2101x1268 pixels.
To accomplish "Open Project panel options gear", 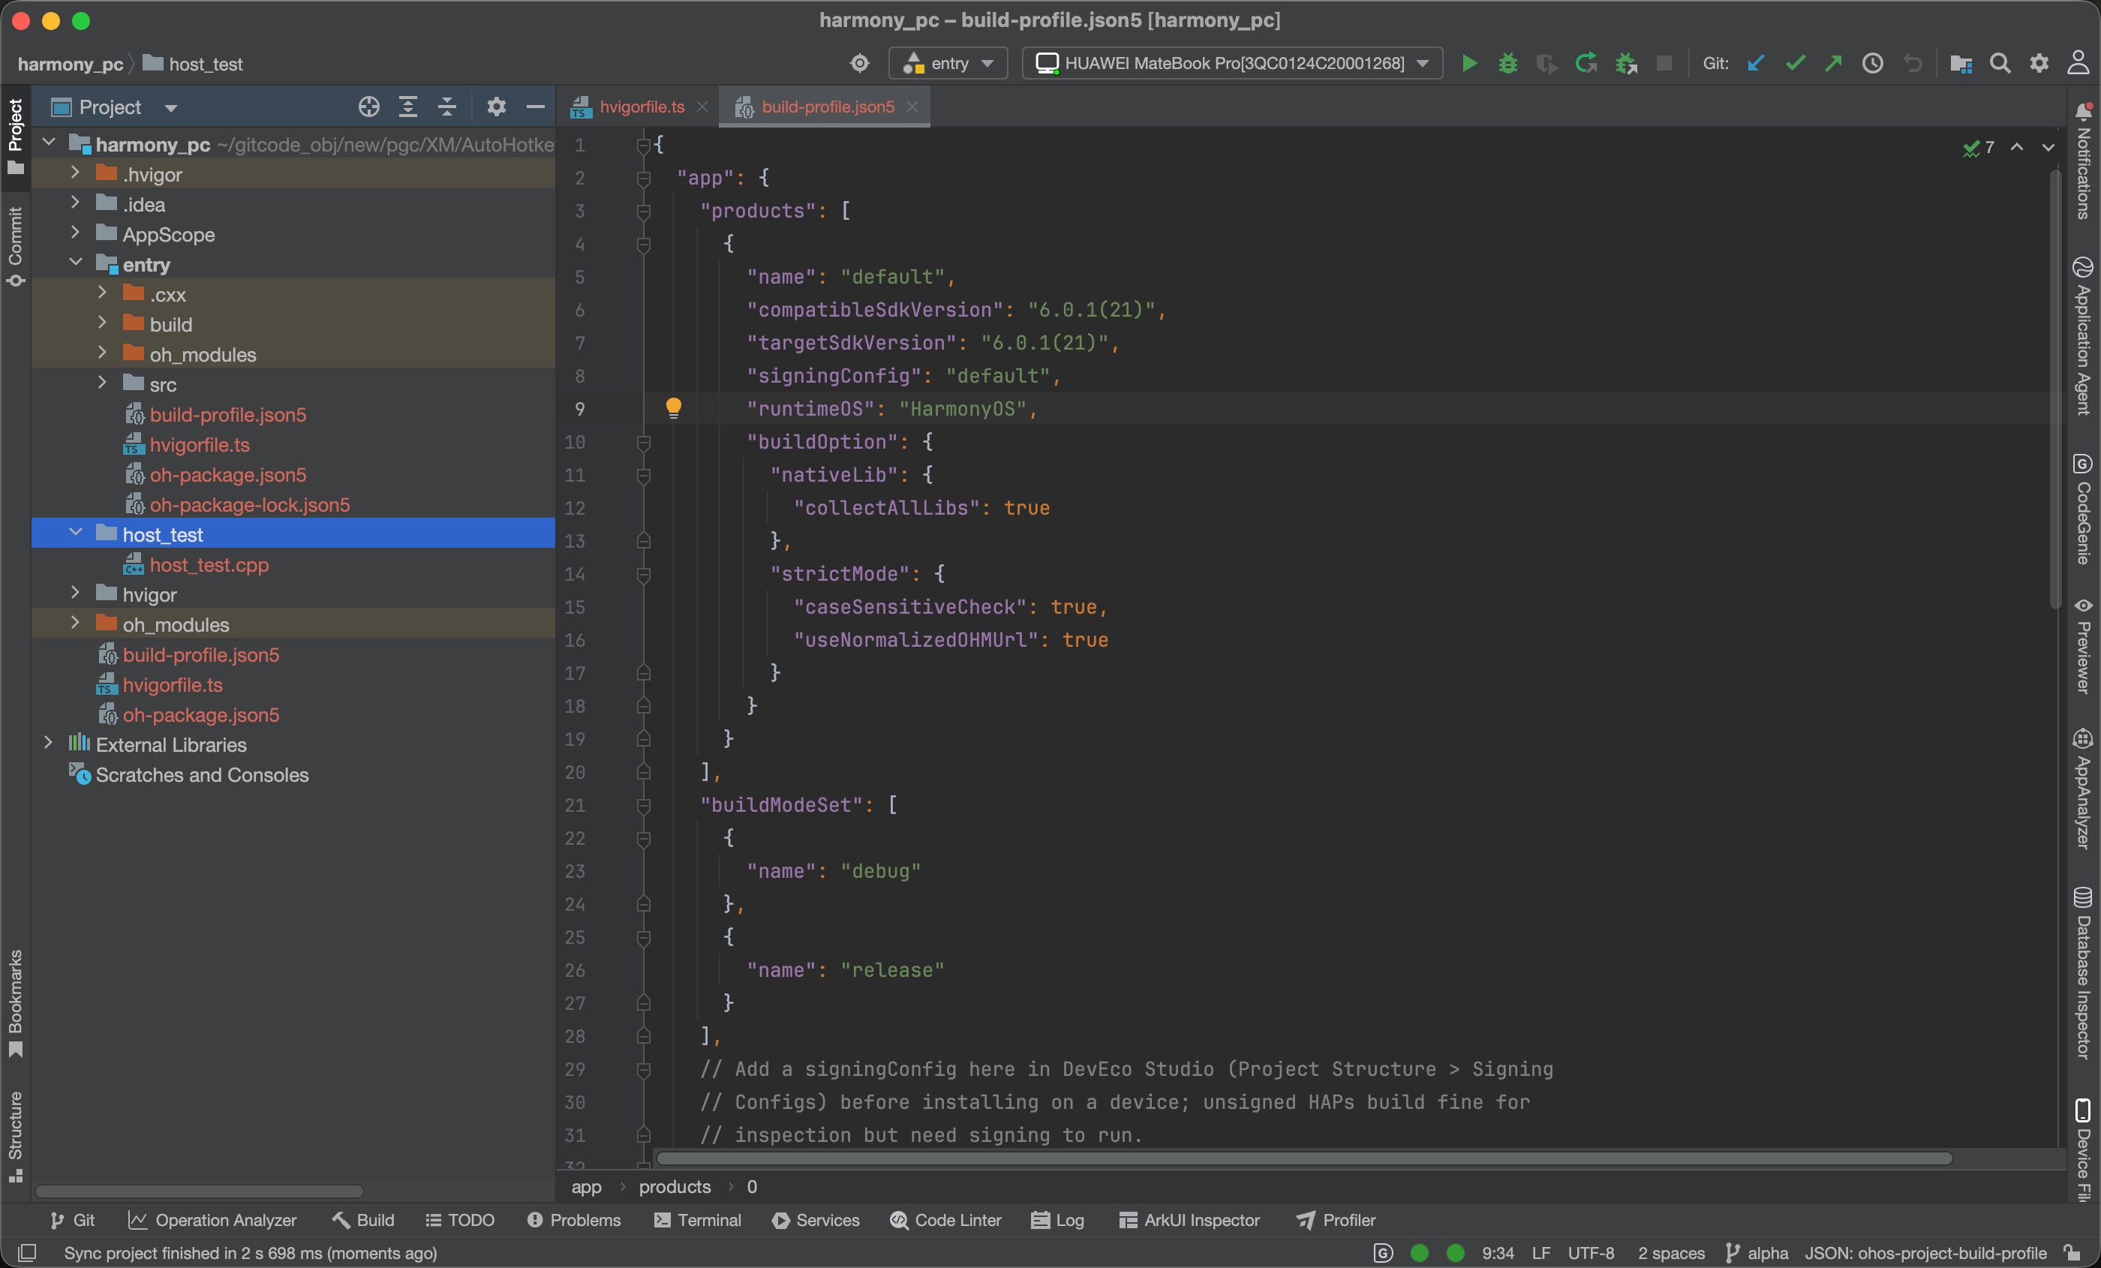I will pos(496,107).
